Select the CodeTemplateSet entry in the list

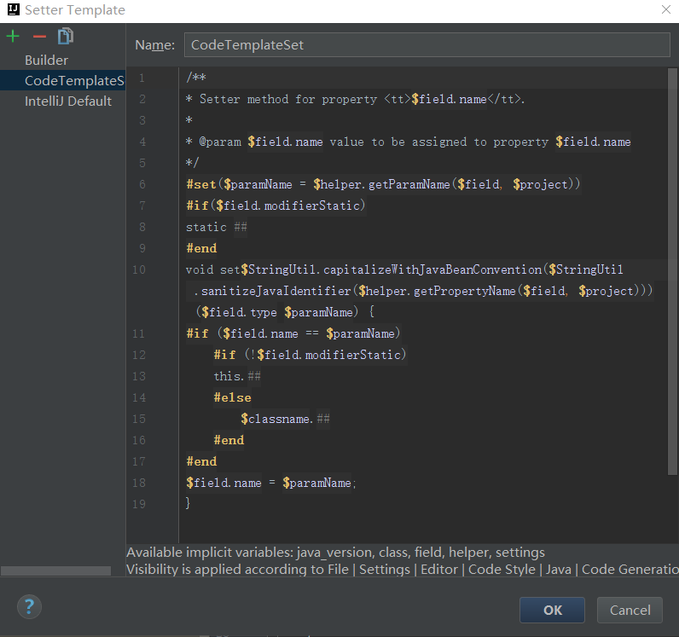point(73,80)
